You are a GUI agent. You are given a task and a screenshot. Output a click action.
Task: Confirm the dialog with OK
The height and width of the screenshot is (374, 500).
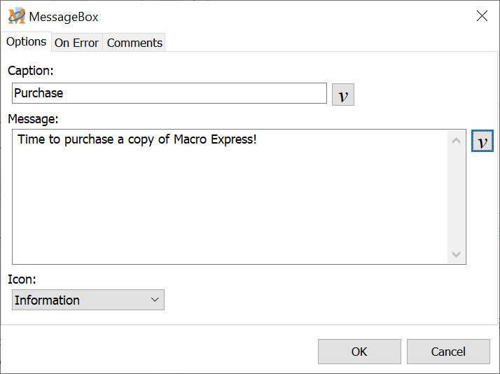point(359,352)
